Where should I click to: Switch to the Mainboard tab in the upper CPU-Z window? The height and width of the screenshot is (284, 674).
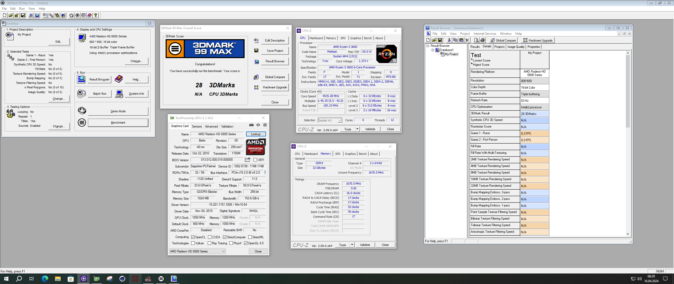point(316,38)
